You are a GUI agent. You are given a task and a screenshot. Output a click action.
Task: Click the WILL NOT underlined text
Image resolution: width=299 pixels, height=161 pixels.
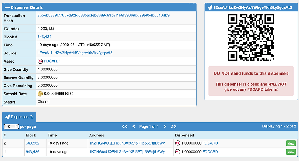coord(277,84)
